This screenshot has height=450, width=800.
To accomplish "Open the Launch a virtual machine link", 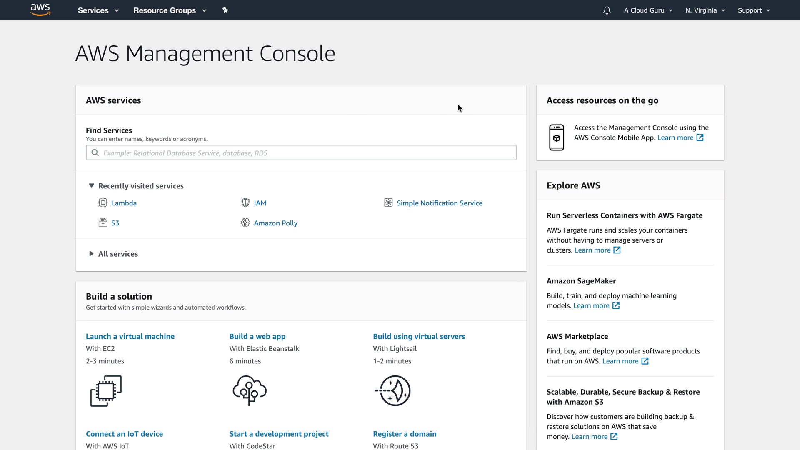I will click(130, 336).
